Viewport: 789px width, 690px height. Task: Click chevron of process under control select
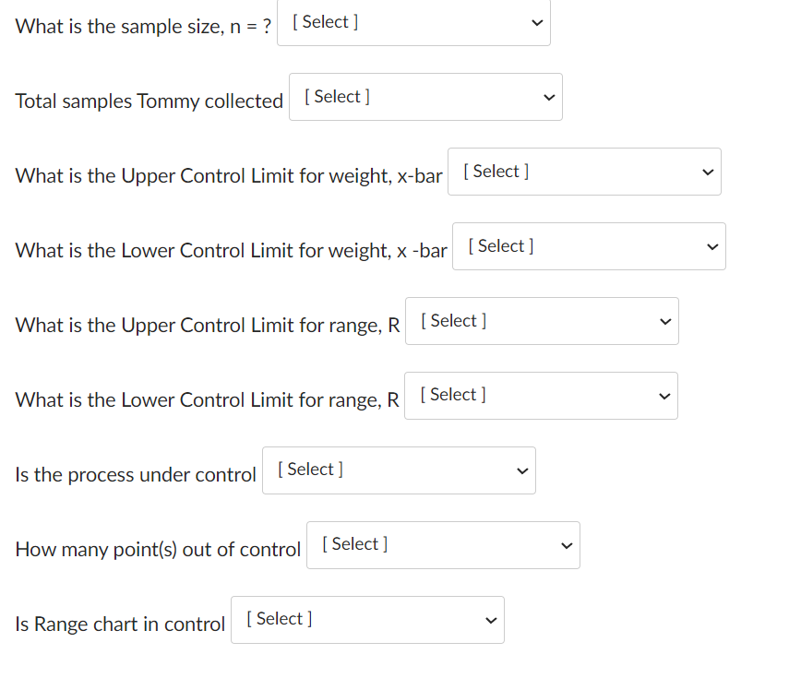click(x=521, y=471)
